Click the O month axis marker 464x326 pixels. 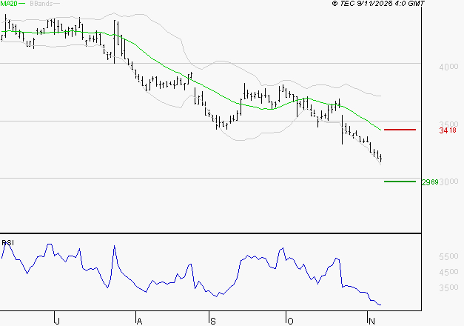click(290, 321)
